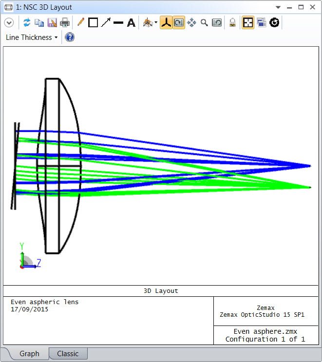The width and height of the screenshot is (322, 362).
Task: Click the camera view orientation icon
Action: pos(148,22)
